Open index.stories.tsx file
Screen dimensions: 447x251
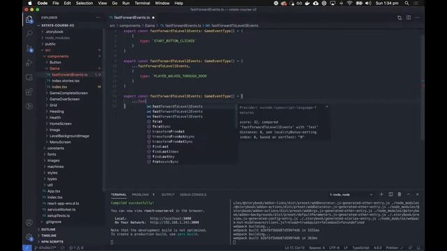tap(66, 81)
